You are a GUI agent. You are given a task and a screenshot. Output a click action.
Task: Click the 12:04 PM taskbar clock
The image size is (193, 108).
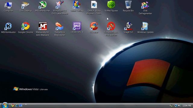pos(187,105)
